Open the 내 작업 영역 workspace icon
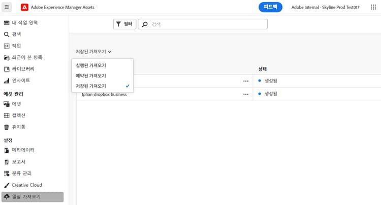This screenshot has width=381, height=205. [7, 23]
